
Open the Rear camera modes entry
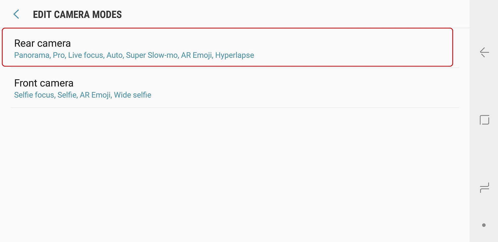[227, 47]
